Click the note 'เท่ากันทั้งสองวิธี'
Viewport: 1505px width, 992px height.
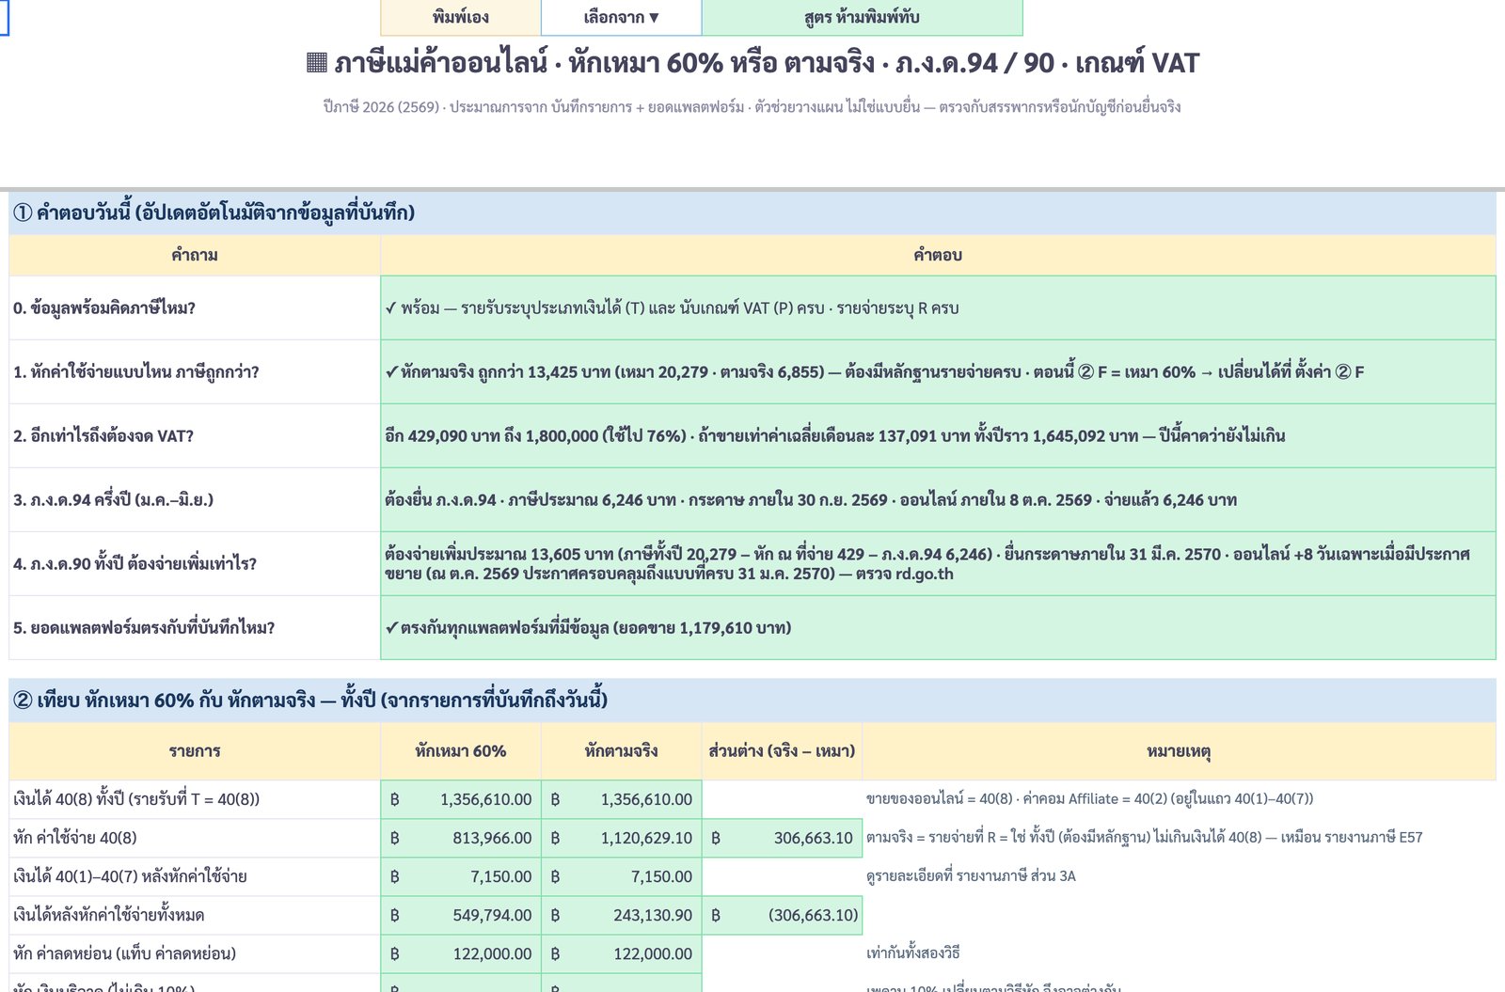point(1179,953)
